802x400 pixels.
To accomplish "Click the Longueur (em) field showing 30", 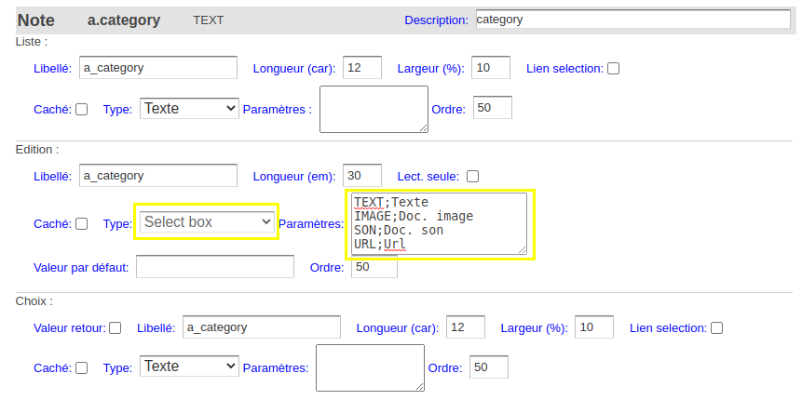I will [362, 175].
